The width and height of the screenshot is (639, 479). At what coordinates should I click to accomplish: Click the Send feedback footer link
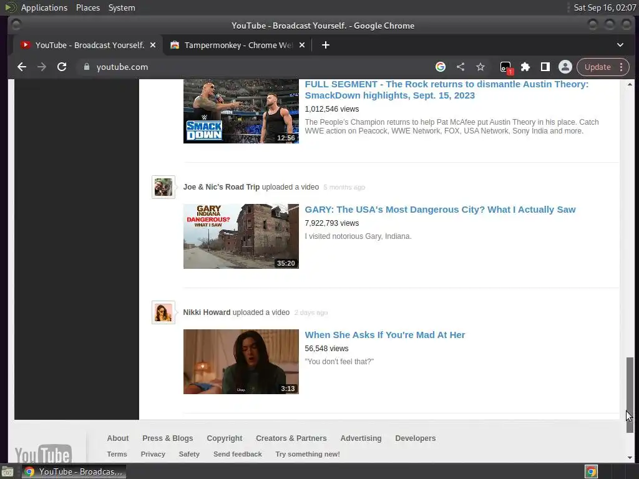[x=238, y=454]
